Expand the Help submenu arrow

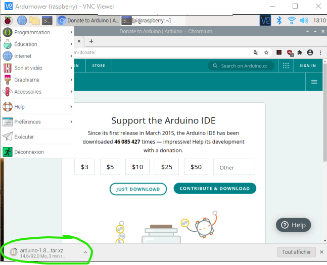71,107
